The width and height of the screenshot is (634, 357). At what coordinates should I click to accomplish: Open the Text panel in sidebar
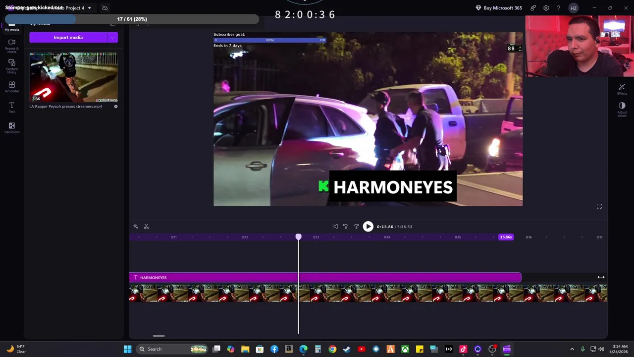point(12,108)
